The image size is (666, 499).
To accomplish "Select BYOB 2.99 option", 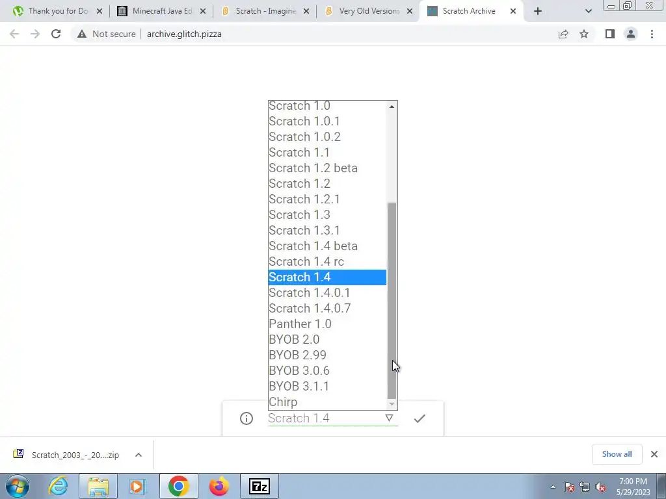I will point(328,355).
